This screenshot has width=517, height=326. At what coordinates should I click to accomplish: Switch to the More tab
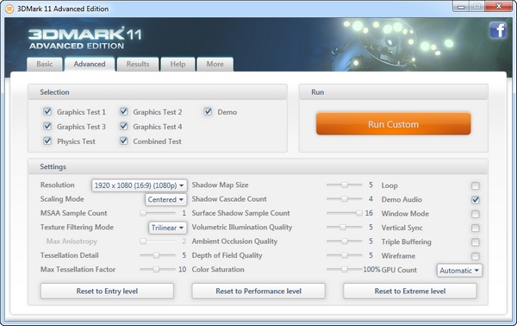[x=215, y=64]
